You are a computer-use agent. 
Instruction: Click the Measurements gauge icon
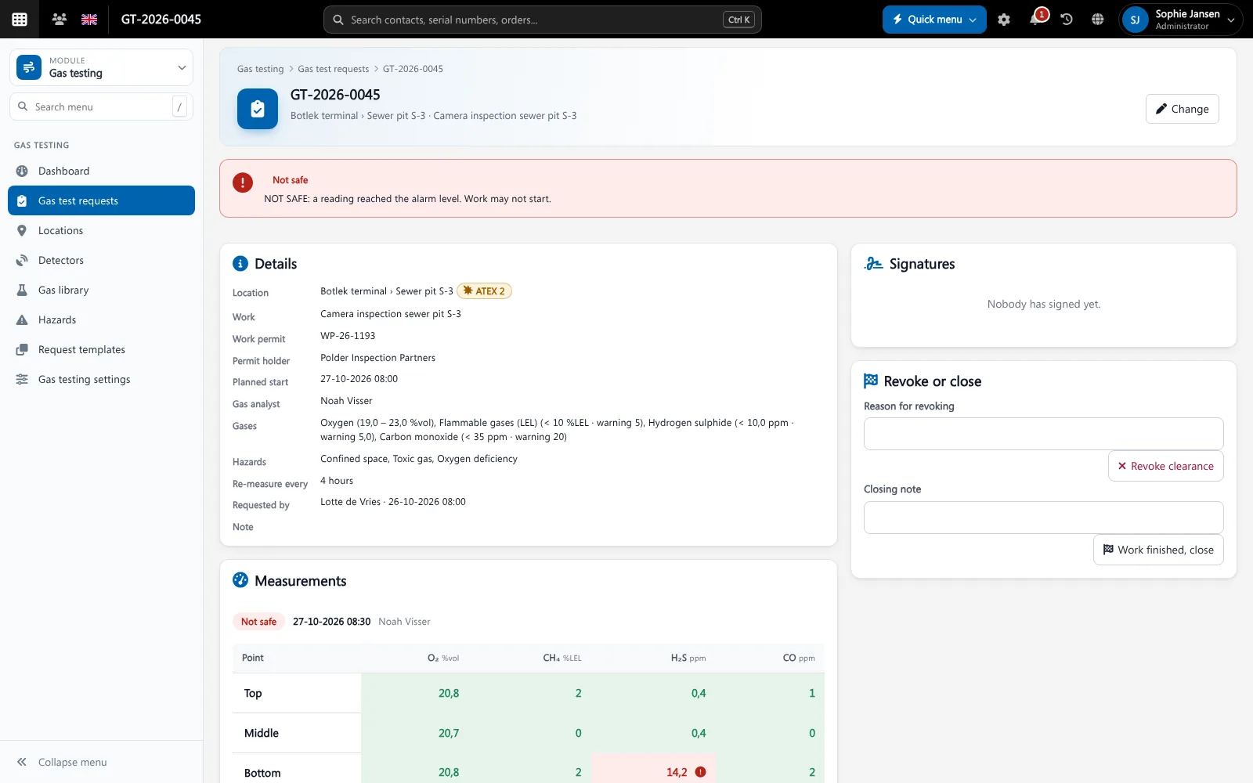click(x=240, y=580)
